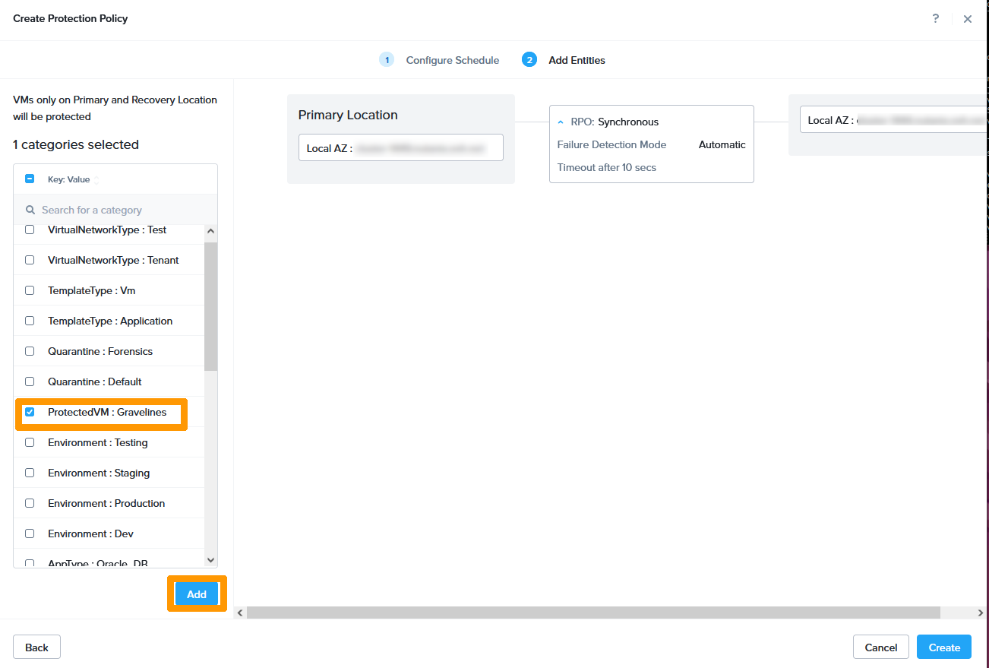Image resolution: width=989 pixels, height=668 pixels.
Task: Click the horizontal scrollbar in diagram
Action: pyautogui.click(x=592, y=613)
